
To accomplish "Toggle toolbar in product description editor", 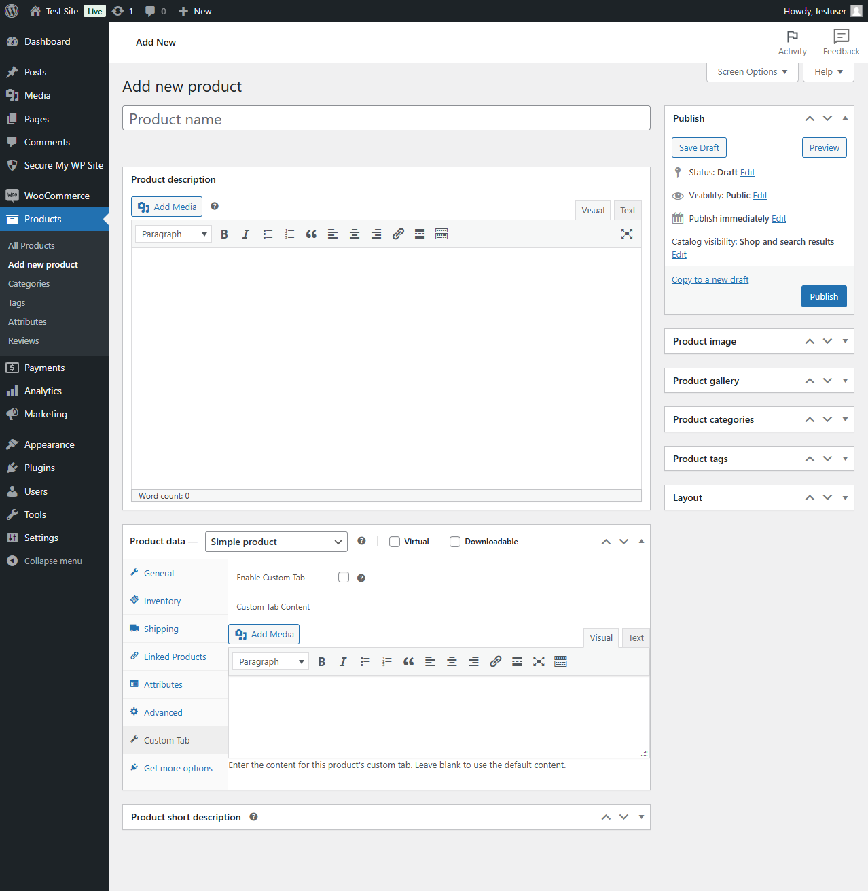I will [x=441, y=234].
